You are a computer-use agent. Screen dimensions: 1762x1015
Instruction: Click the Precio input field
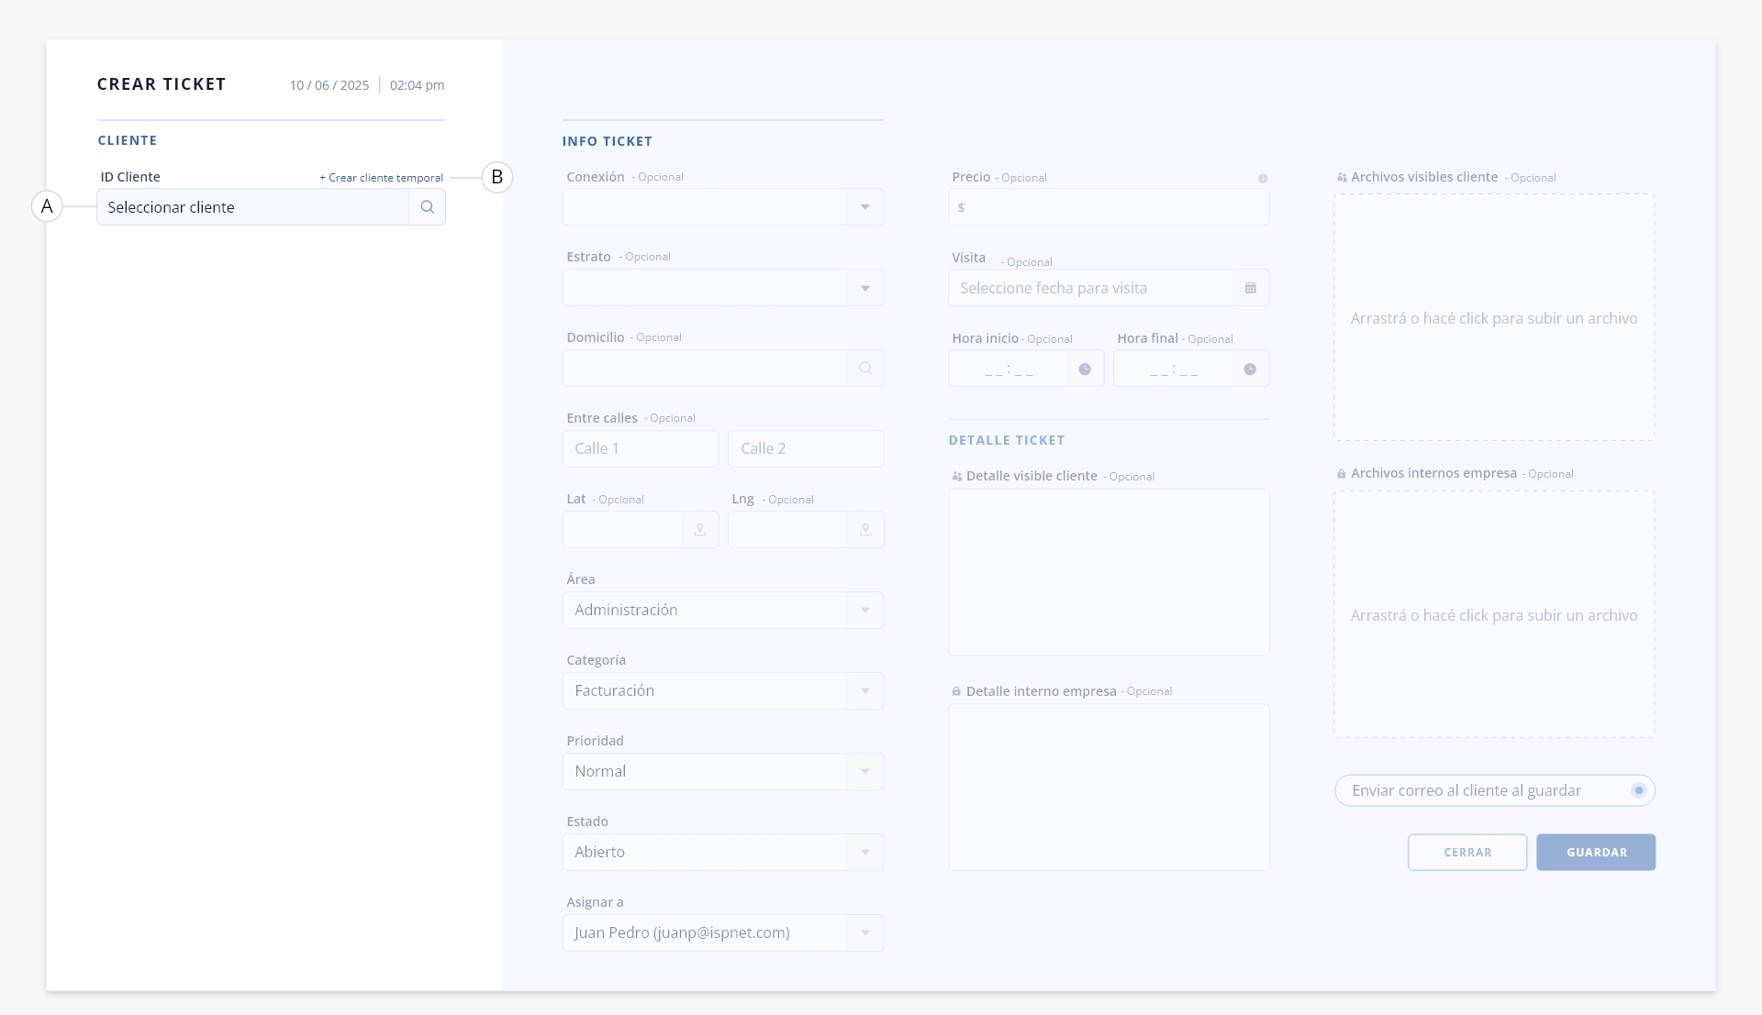[1109, 207]
